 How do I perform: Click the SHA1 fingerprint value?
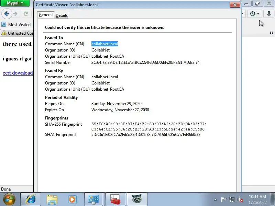[146, 135]
